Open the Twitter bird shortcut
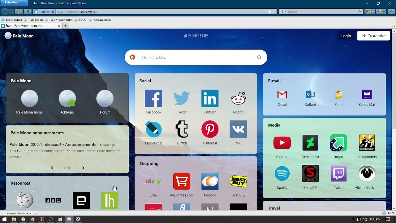The image size is (396, 223). (x=182, y=98)
